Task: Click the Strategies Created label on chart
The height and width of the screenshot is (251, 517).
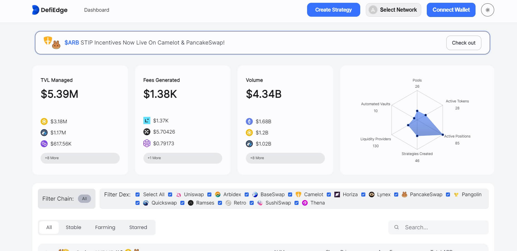Action: point(417,154)
